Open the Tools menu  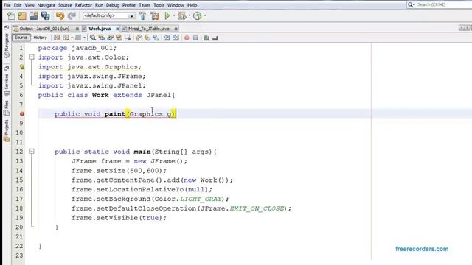[159, 5]
